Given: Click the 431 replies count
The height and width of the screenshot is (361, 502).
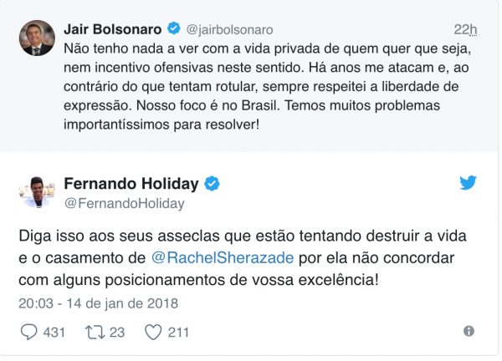Looking at the screenshot, I should pos(54,332).
